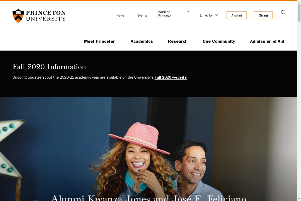Open the alumni hero photo story
Viewport: 301px width, 201px height.
(148, 149)
